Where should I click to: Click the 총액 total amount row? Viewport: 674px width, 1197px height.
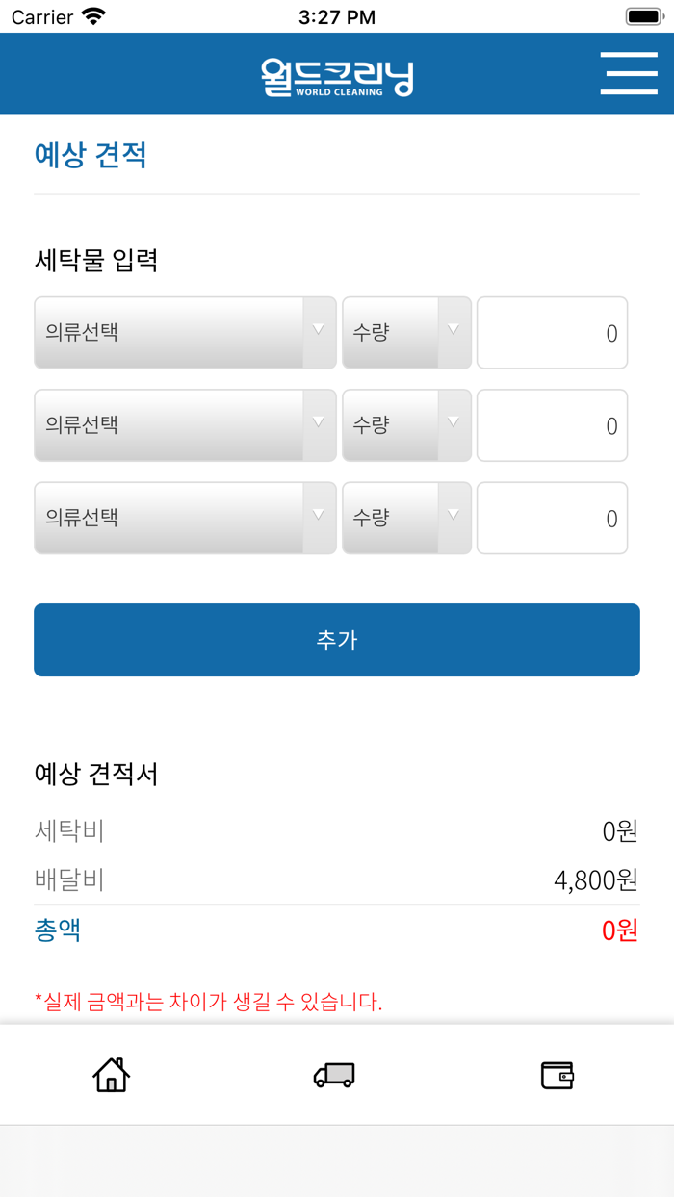tap(336, 930)
